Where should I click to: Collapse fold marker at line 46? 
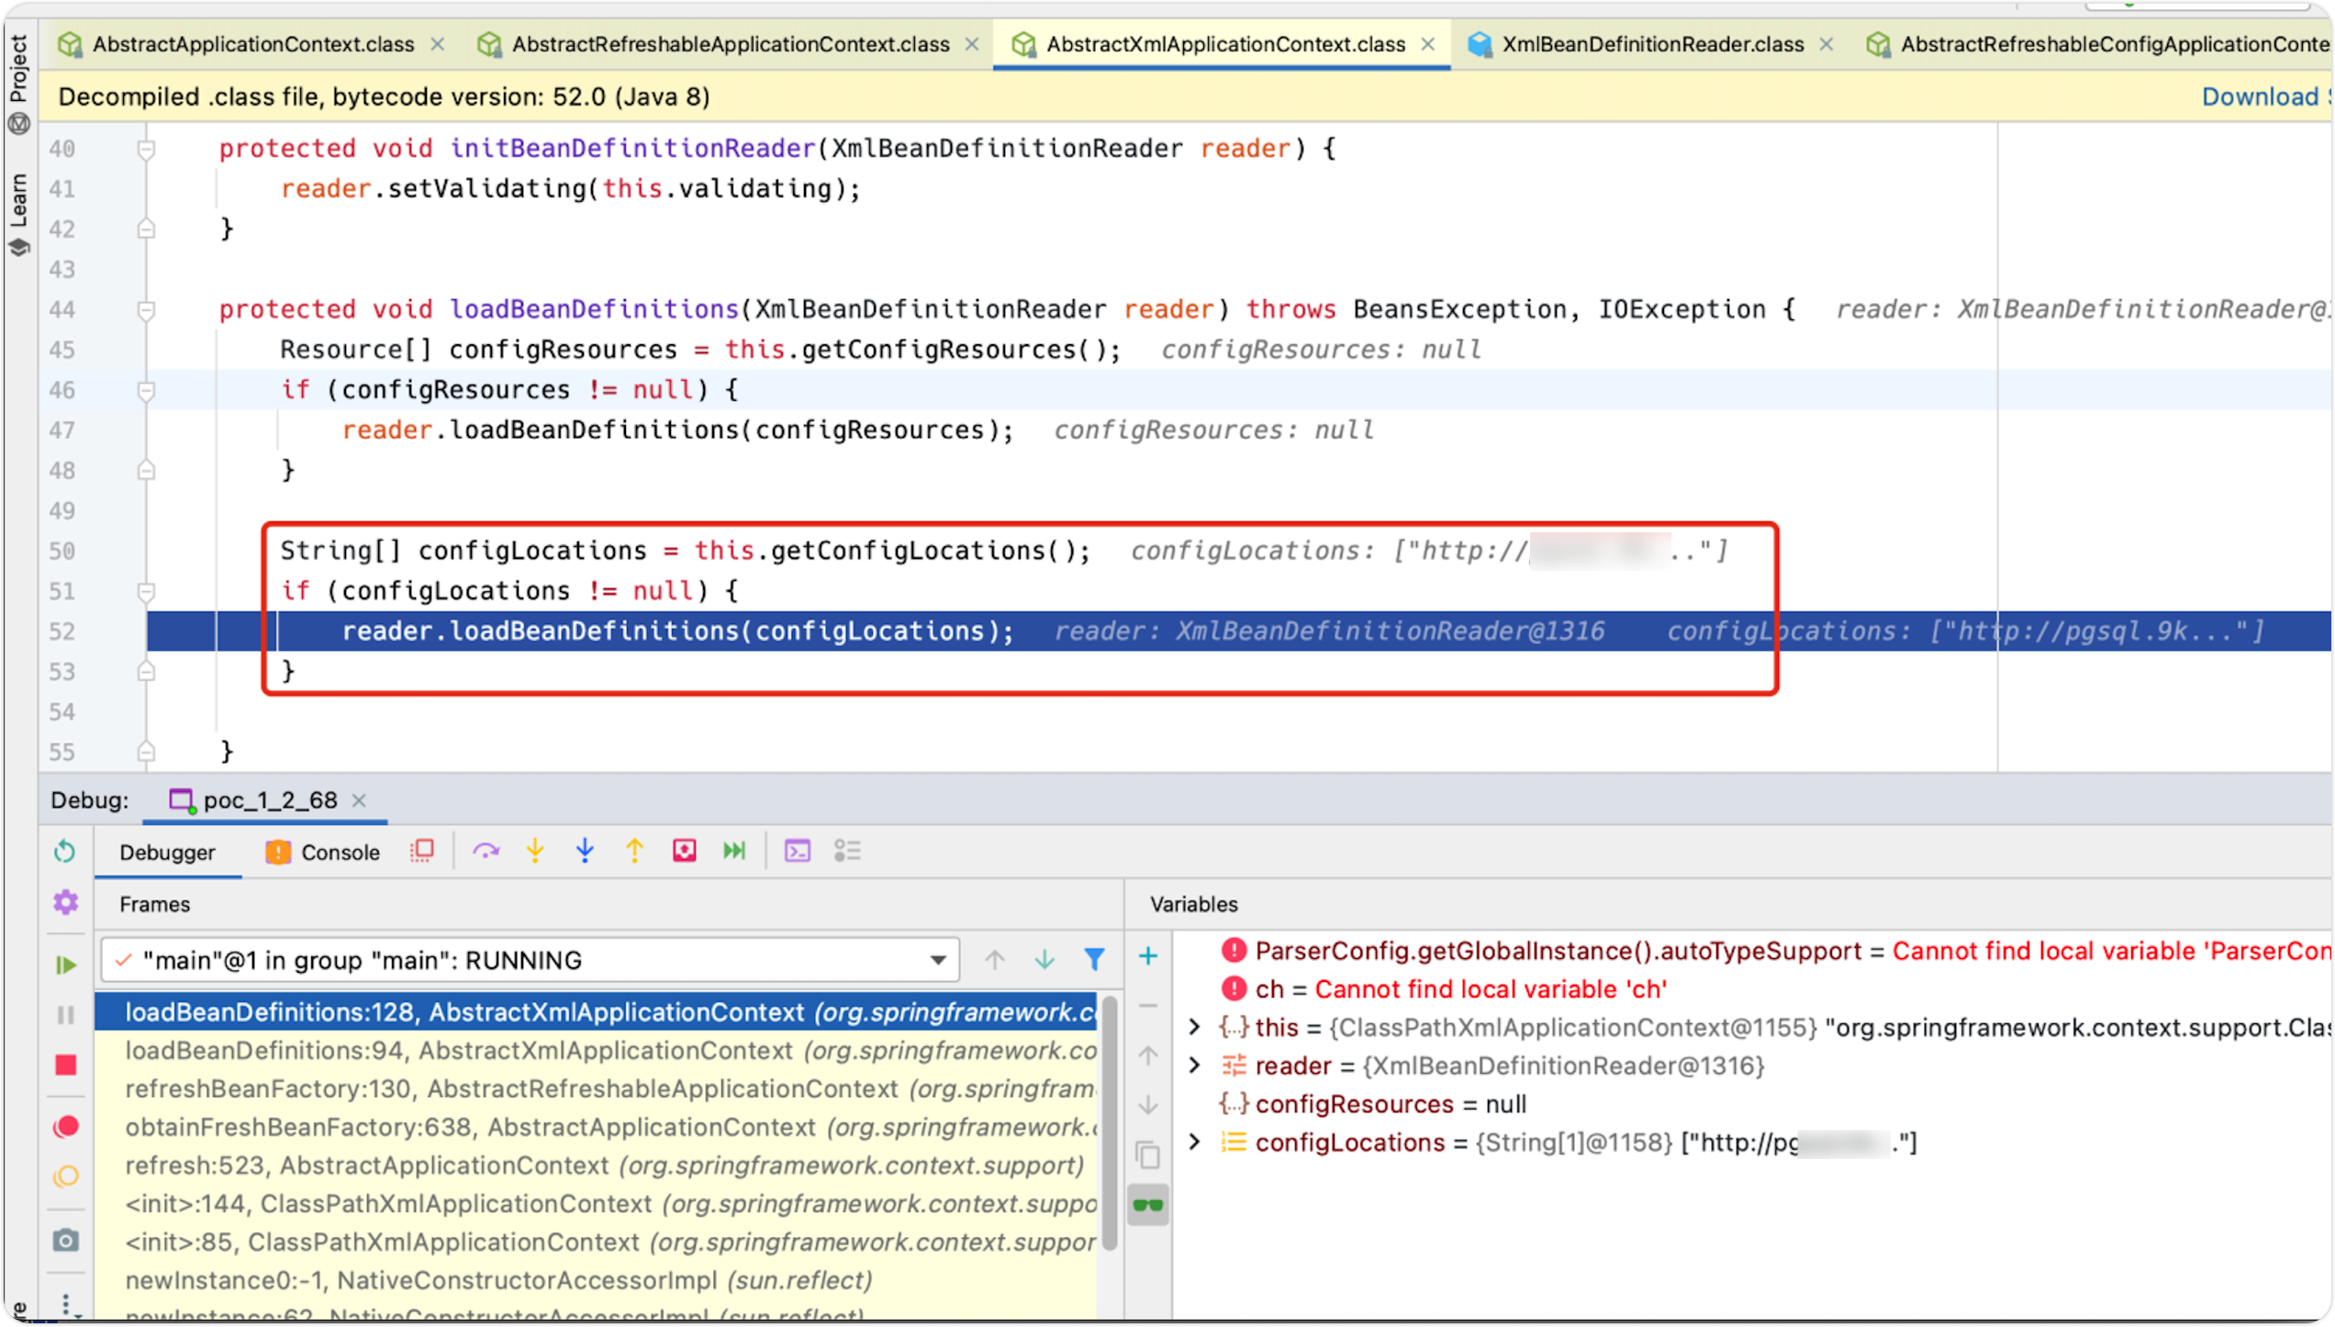[146, 391]
